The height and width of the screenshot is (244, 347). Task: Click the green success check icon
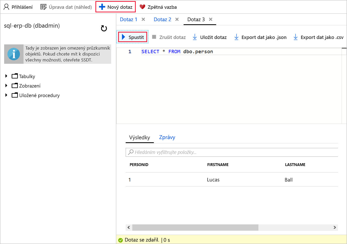click(120, 240)
